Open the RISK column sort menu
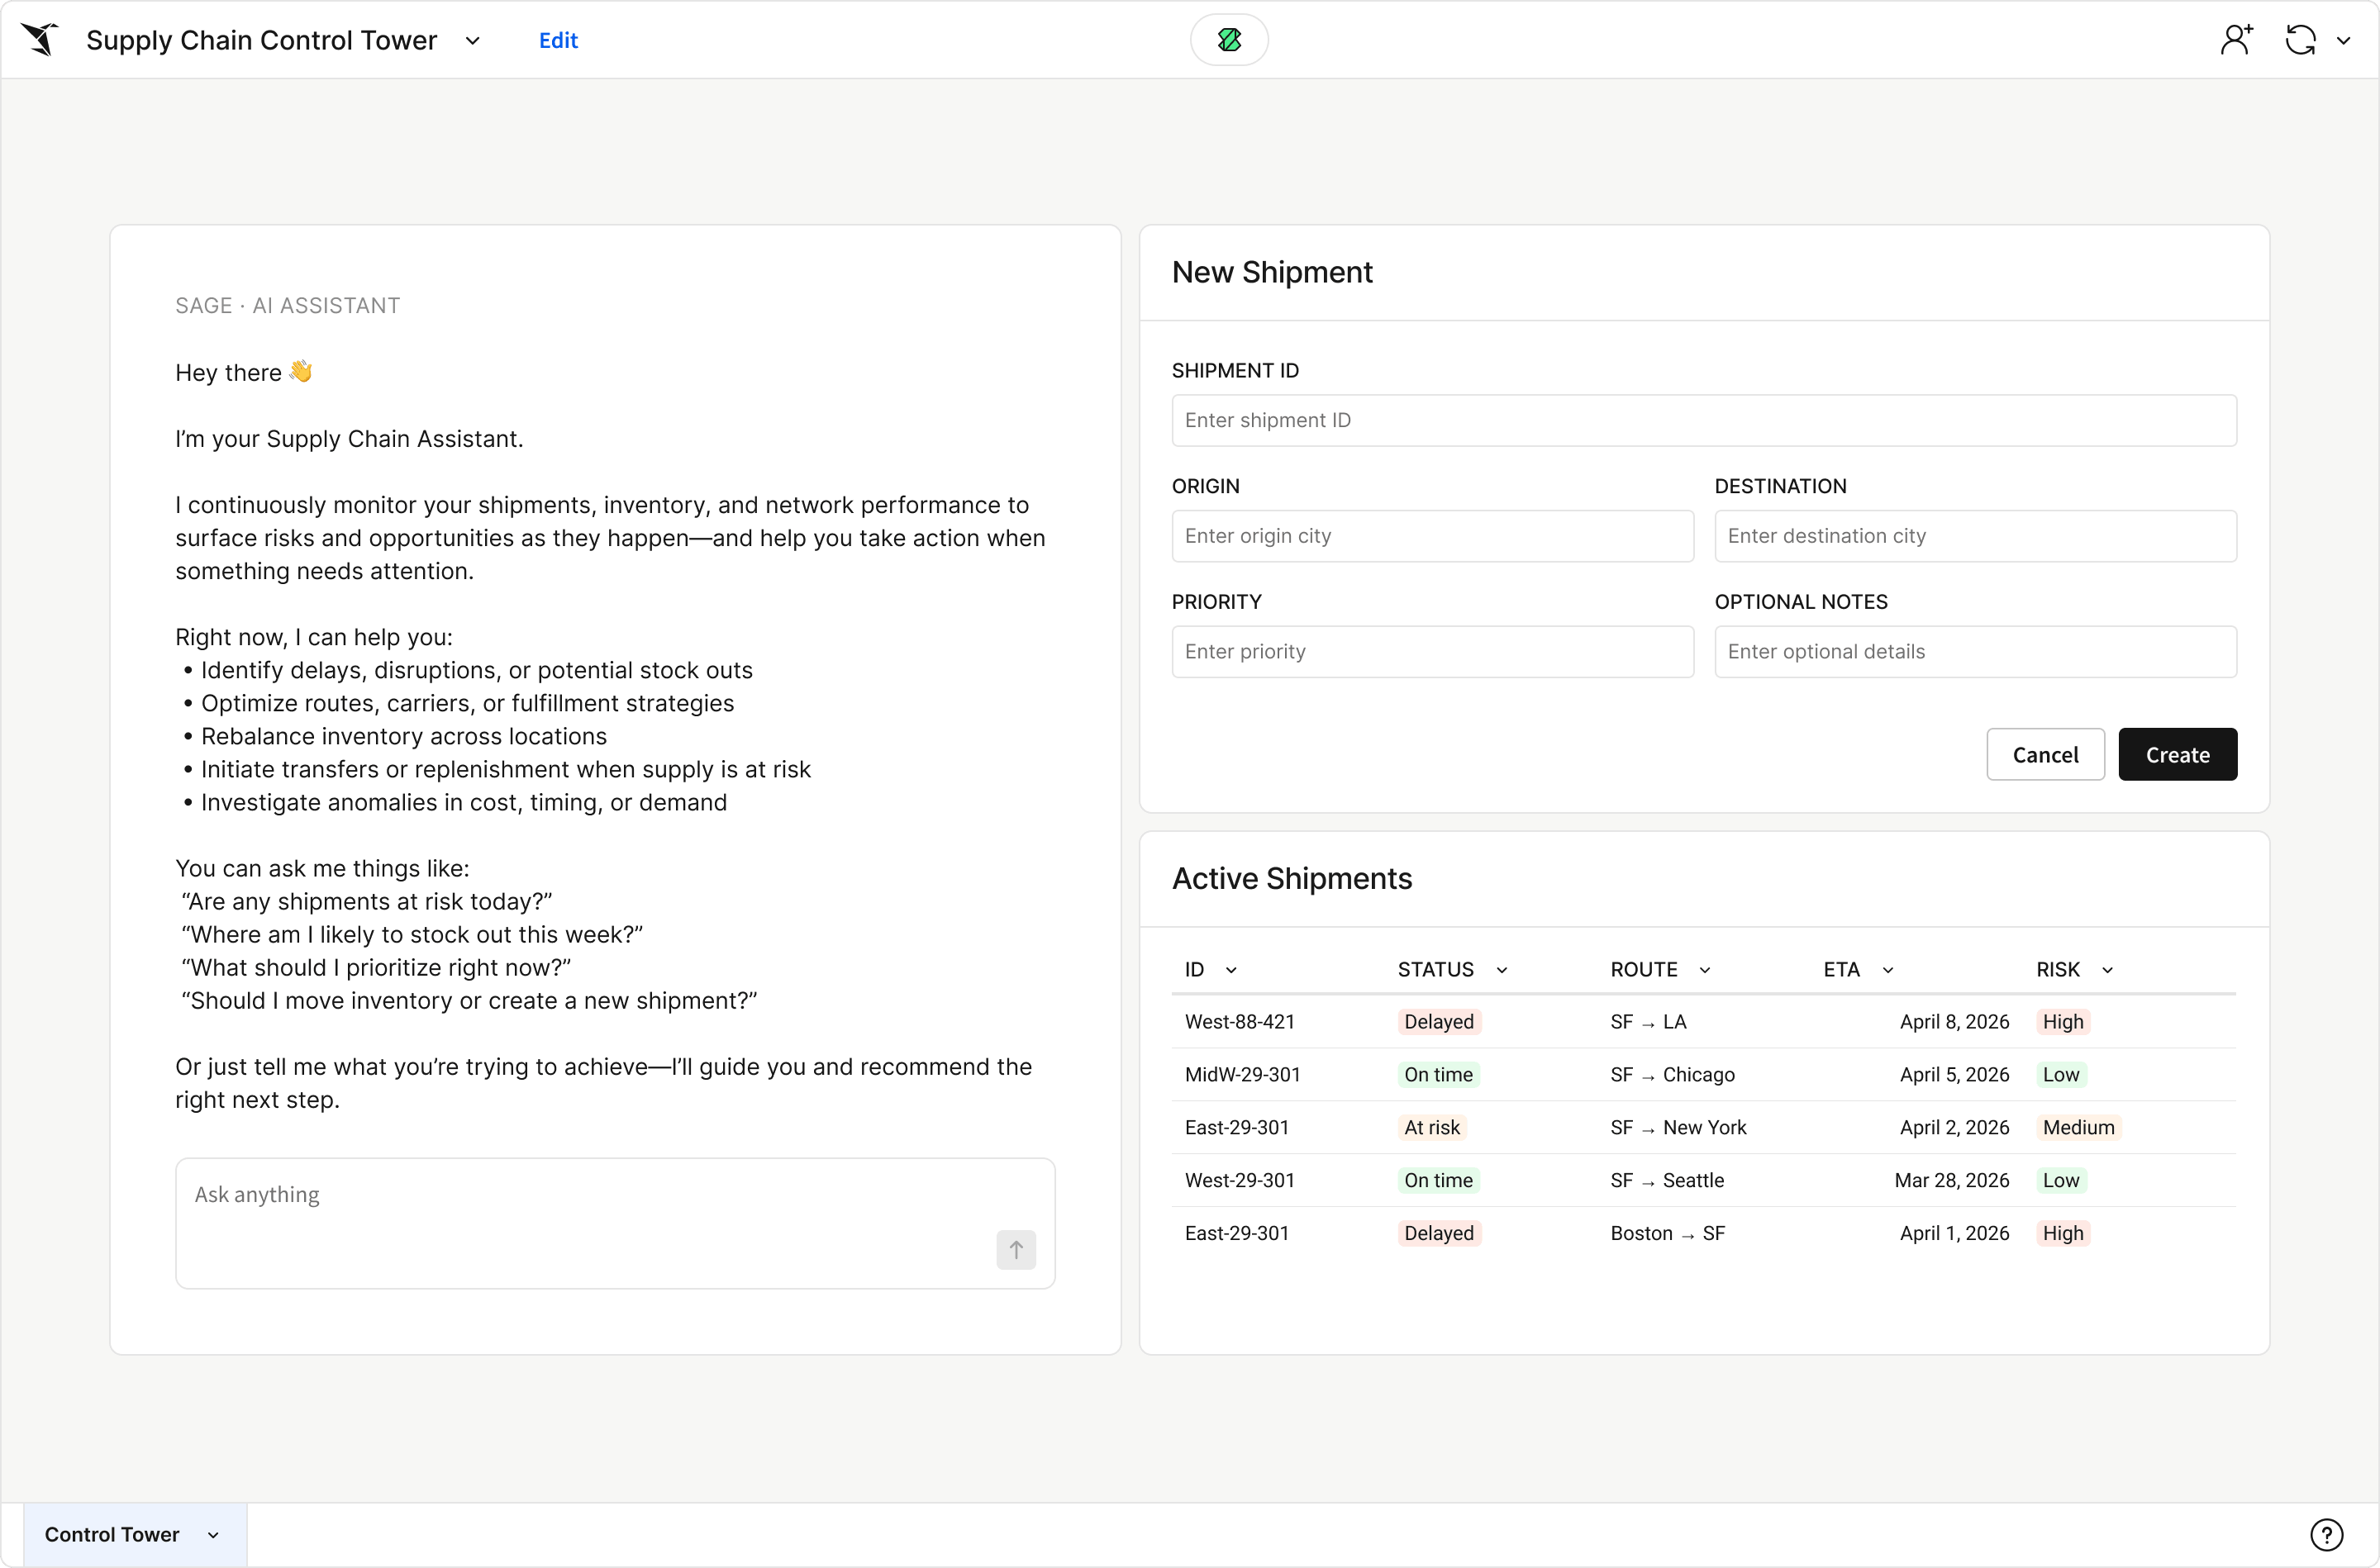The height and width of the screenshot is (1568, 2380). 2107,970
